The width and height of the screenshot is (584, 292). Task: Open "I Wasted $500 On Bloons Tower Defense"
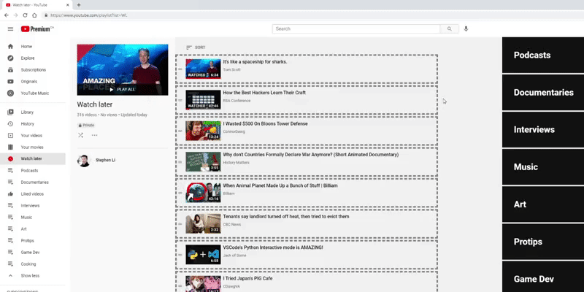click(x=265, y=123)
